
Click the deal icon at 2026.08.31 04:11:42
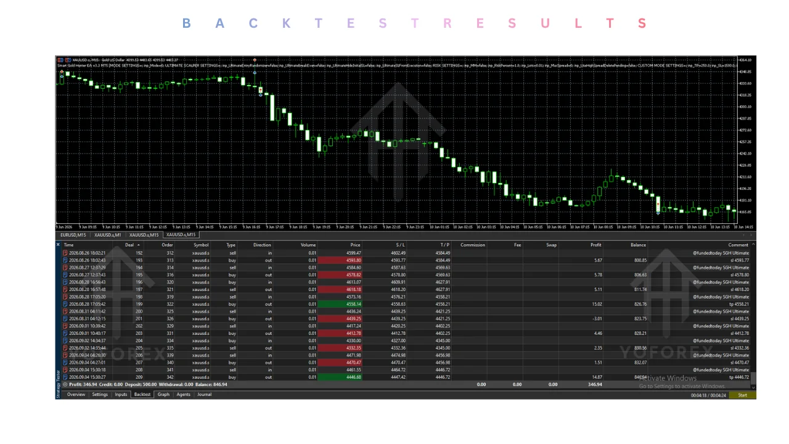coord(65,311)
